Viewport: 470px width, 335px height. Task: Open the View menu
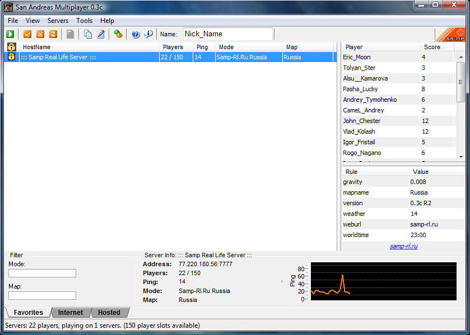(32, 21)
